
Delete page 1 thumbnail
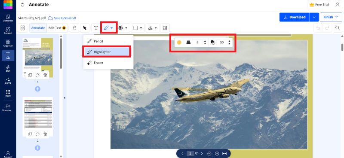(45, 76)
